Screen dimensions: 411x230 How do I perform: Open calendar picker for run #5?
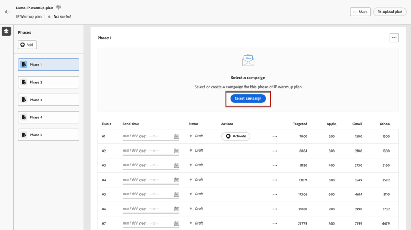pos(176,194)
